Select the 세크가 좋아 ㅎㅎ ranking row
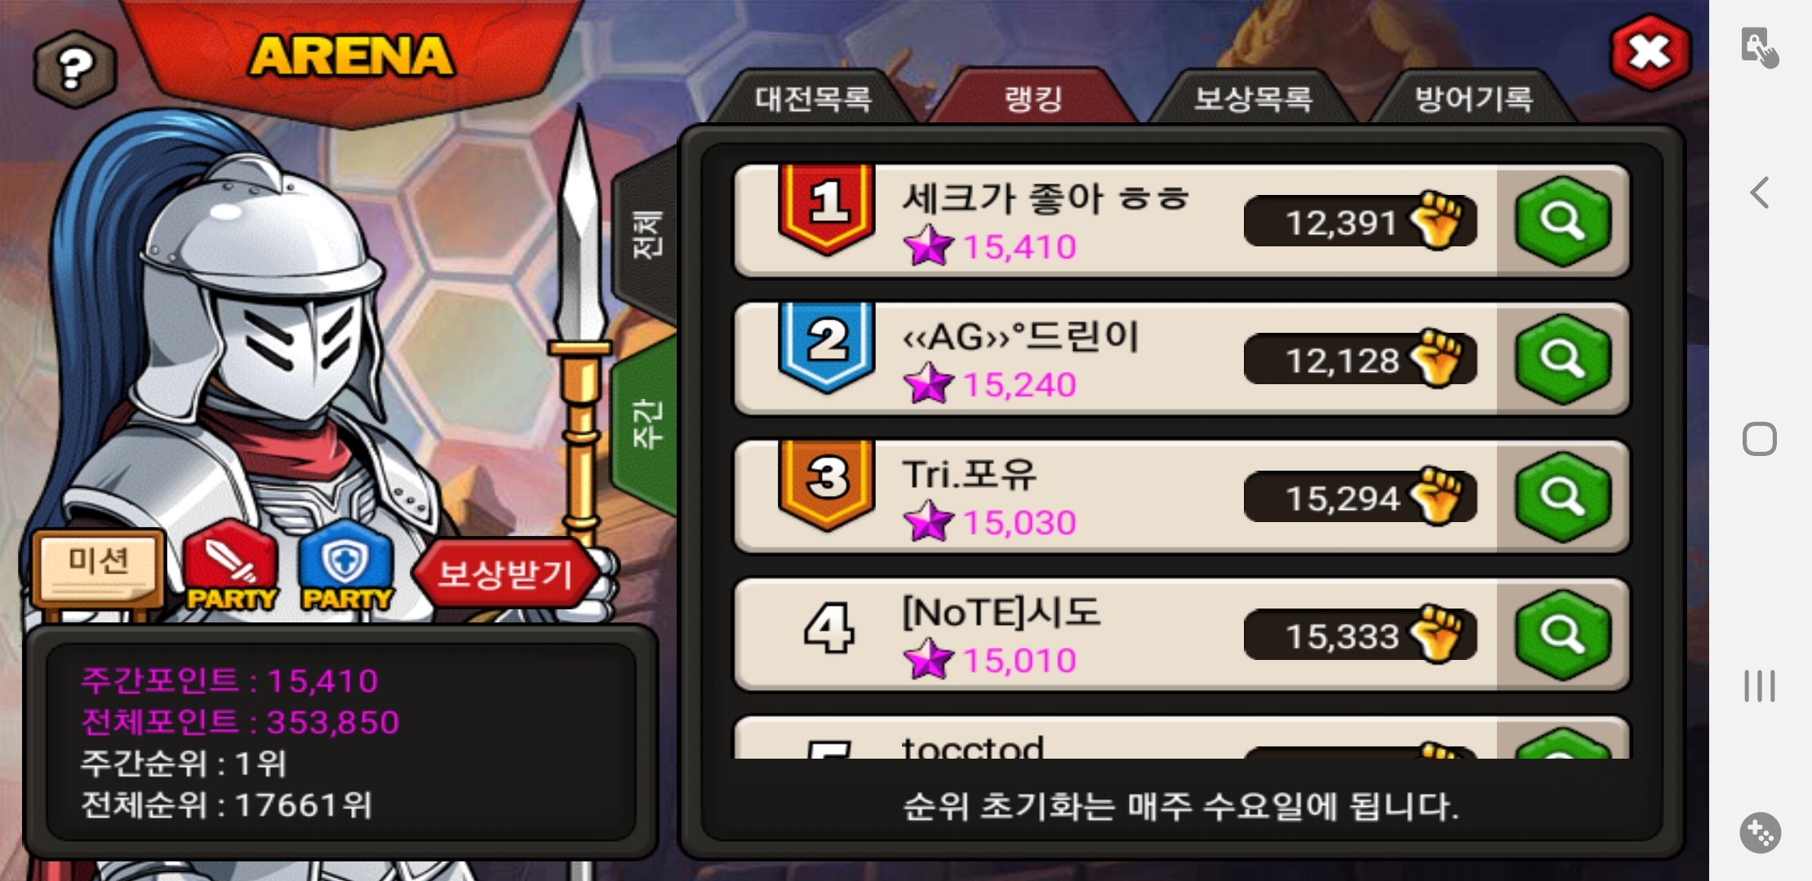The height and width of the screenshot is (881, 1812). click(1181, 221)
